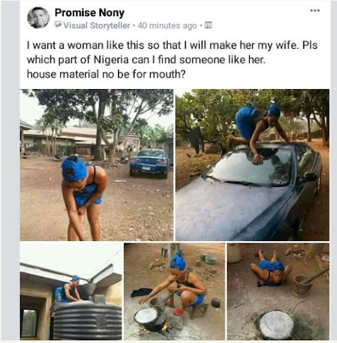View the photo with the black water tank
337x343 pixels.
pyautogui.click(x=71, y=291)
